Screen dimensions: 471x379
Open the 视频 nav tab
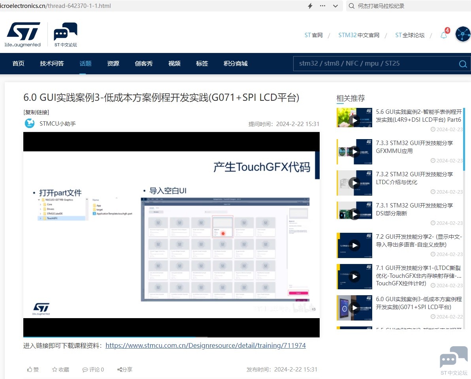click(175, 63)
